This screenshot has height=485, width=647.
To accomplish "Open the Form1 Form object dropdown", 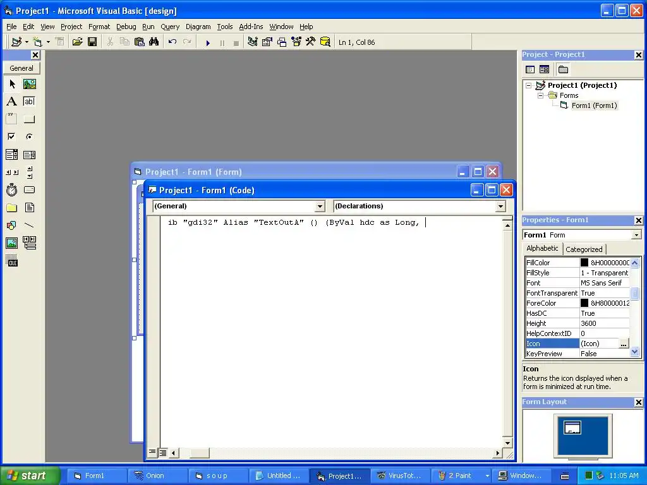I will tap(636, 235).
